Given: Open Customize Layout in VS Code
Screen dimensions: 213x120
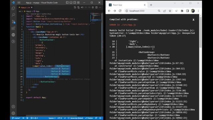Looking at the screenshot, I should (x=79, y=3).
